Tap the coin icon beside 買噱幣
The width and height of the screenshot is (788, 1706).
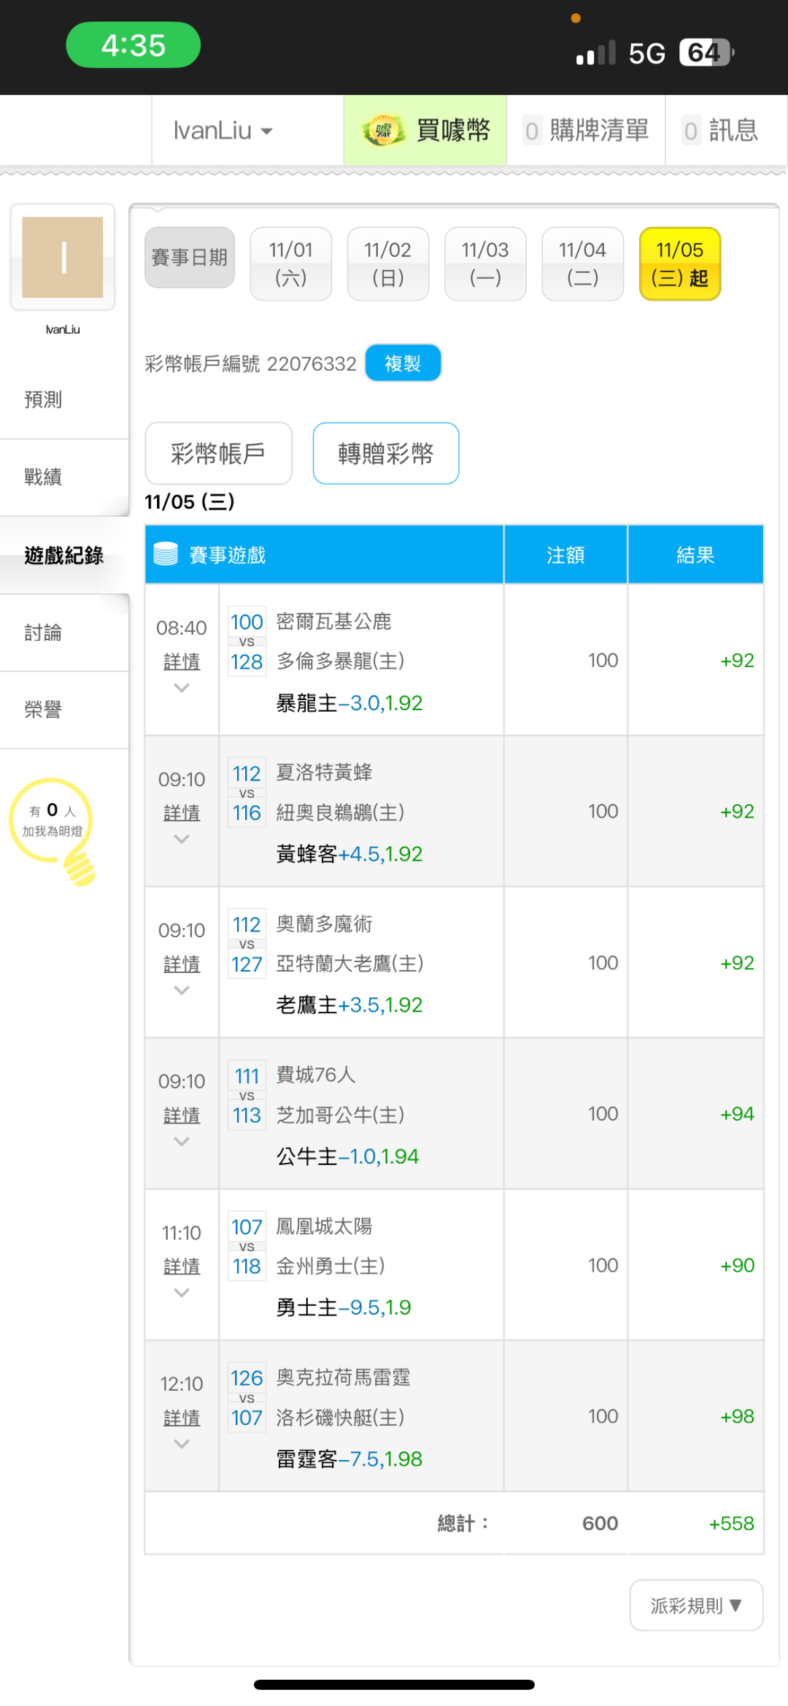pyautogui.click(x=383, y=131)
